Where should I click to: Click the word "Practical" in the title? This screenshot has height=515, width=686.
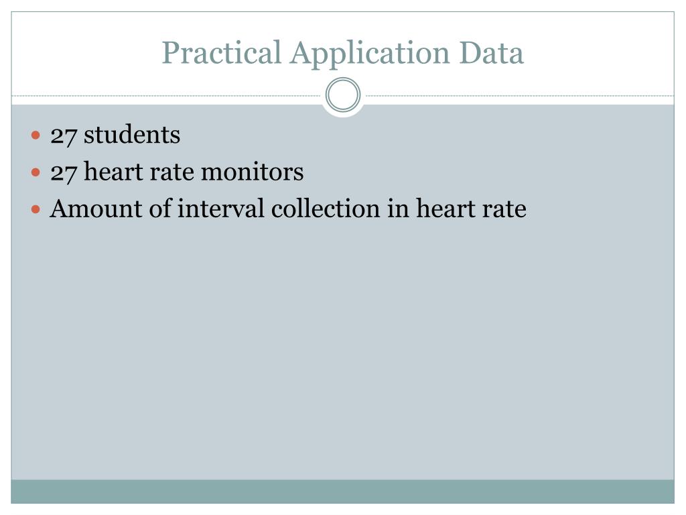click(221, 52)
